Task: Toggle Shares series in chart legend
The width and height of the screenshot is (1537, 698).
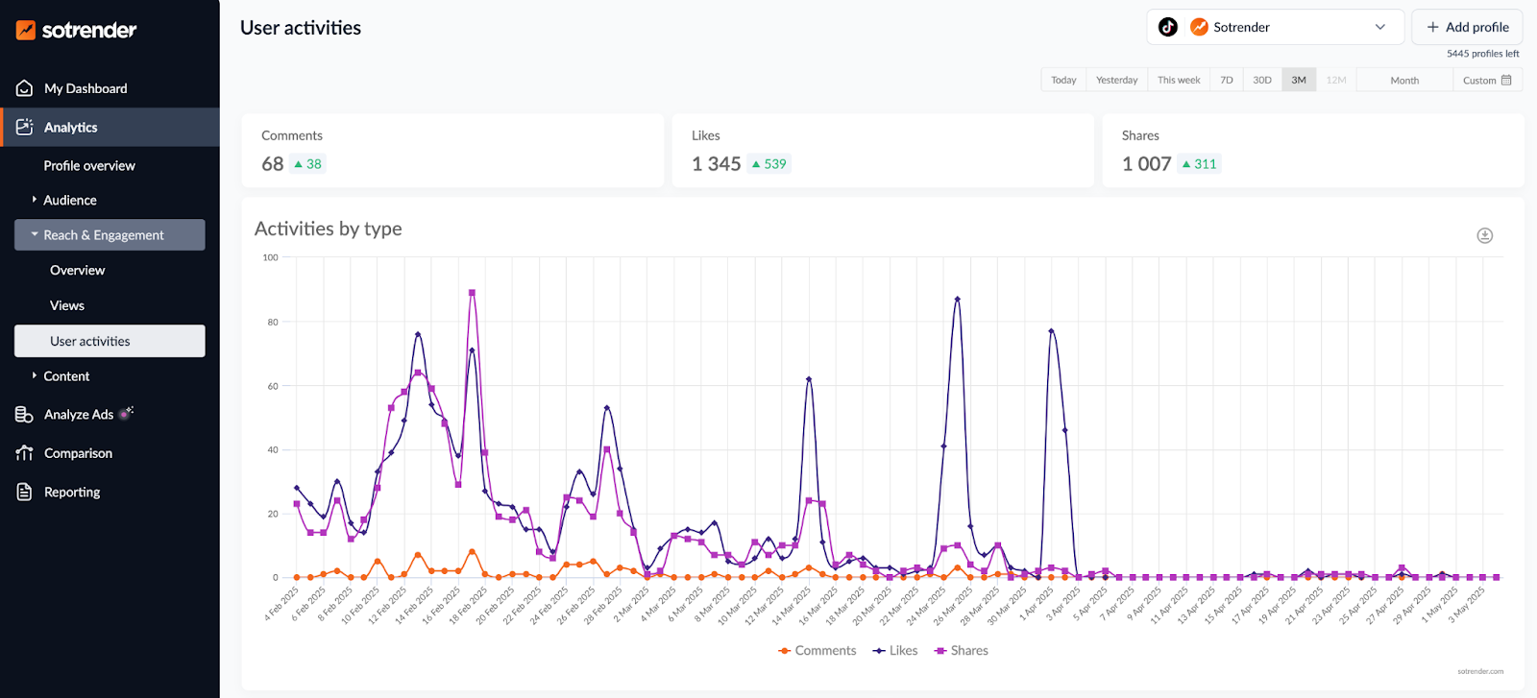Action: [x=961, y=651]
